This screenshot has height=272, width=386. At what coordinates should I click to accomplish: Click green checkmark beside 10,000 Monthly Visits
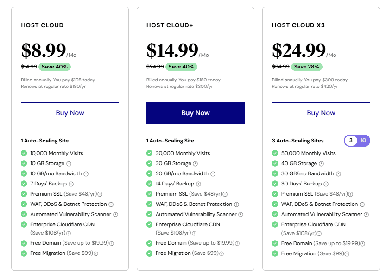(x=24, y=153)
